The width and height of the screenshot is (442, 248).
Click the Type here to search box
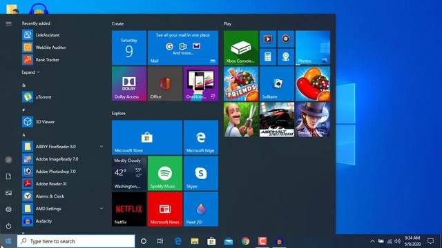76,241
